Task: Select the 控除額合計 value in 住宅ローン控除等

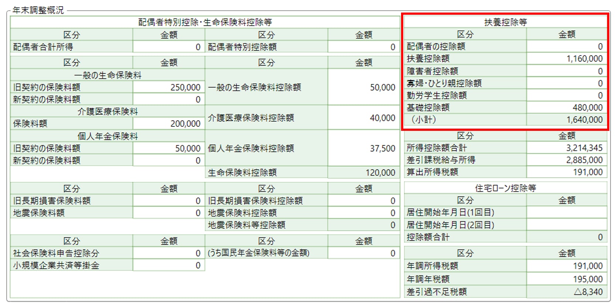Action: pyautogui.click(x=567, y=237)
